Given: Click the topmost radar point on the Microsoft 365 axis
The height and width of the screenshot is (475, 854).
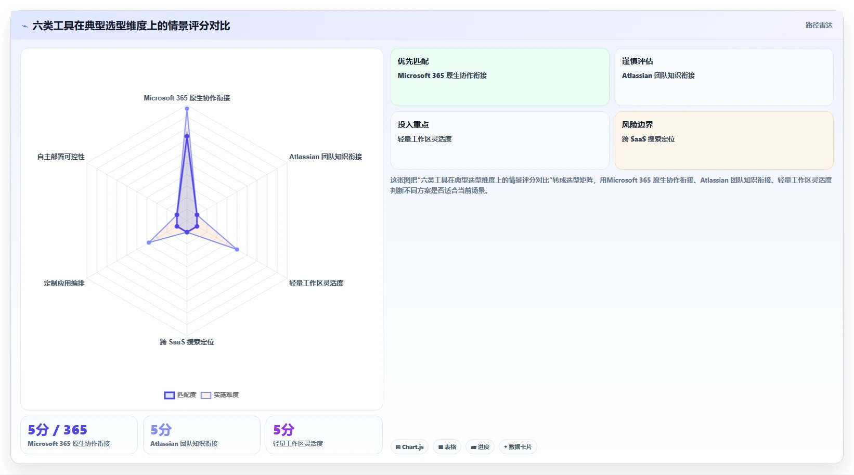Looking at the screenshot, I should pos(187,109).
